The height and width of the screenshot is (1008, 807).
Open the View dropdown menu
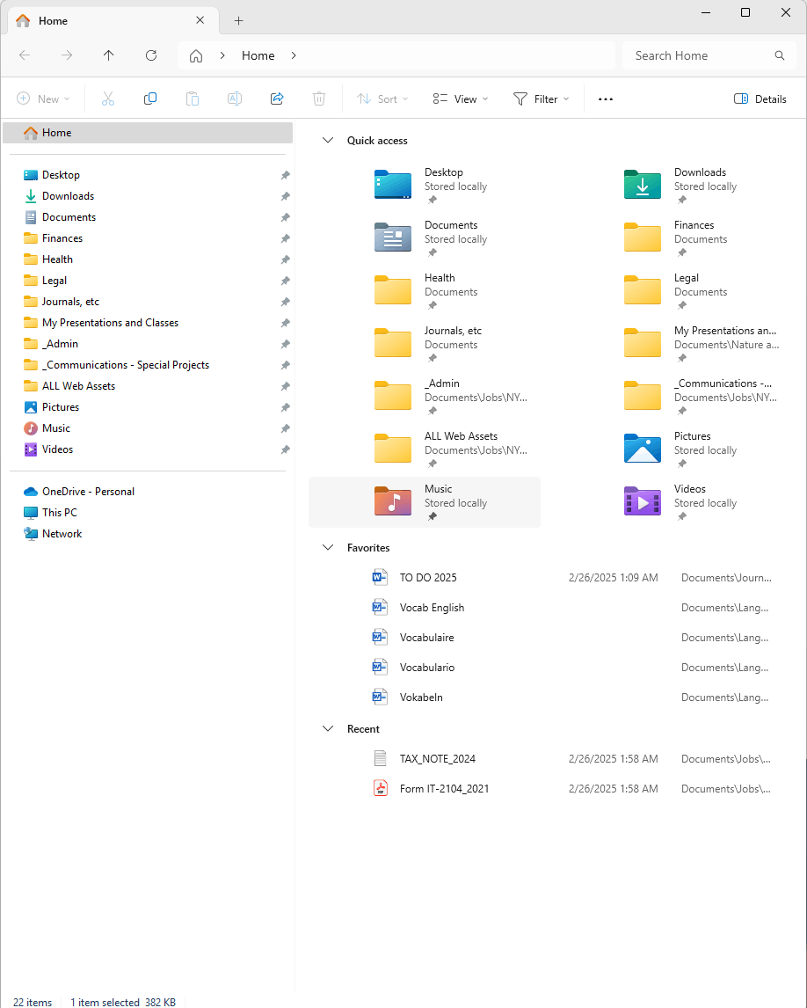point(460,99)
